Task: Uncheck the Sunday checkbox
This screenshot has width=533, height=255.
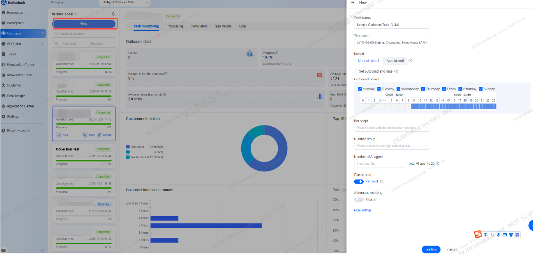Action: coord(480,89)
